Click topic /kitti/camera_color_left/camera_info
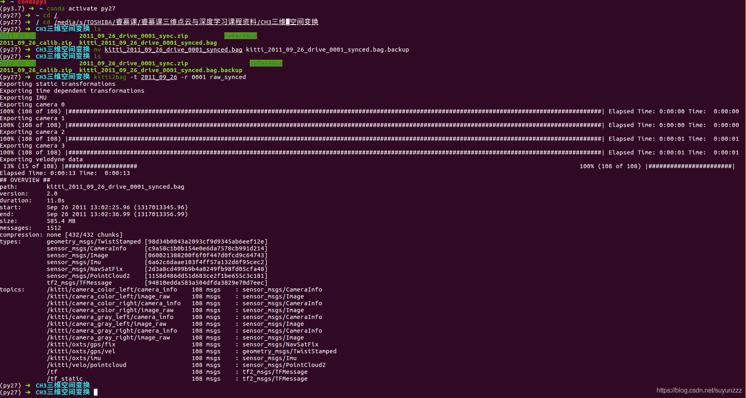The width and height of the screenshot is (746, 398). coord(112,290)
